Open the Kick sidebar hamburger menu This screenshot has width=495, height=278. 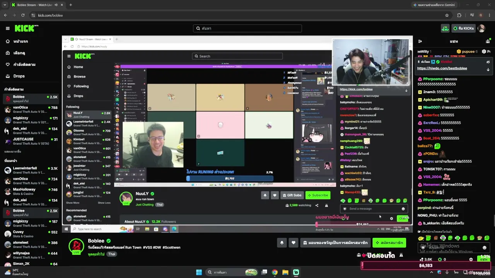click(7, 28)
